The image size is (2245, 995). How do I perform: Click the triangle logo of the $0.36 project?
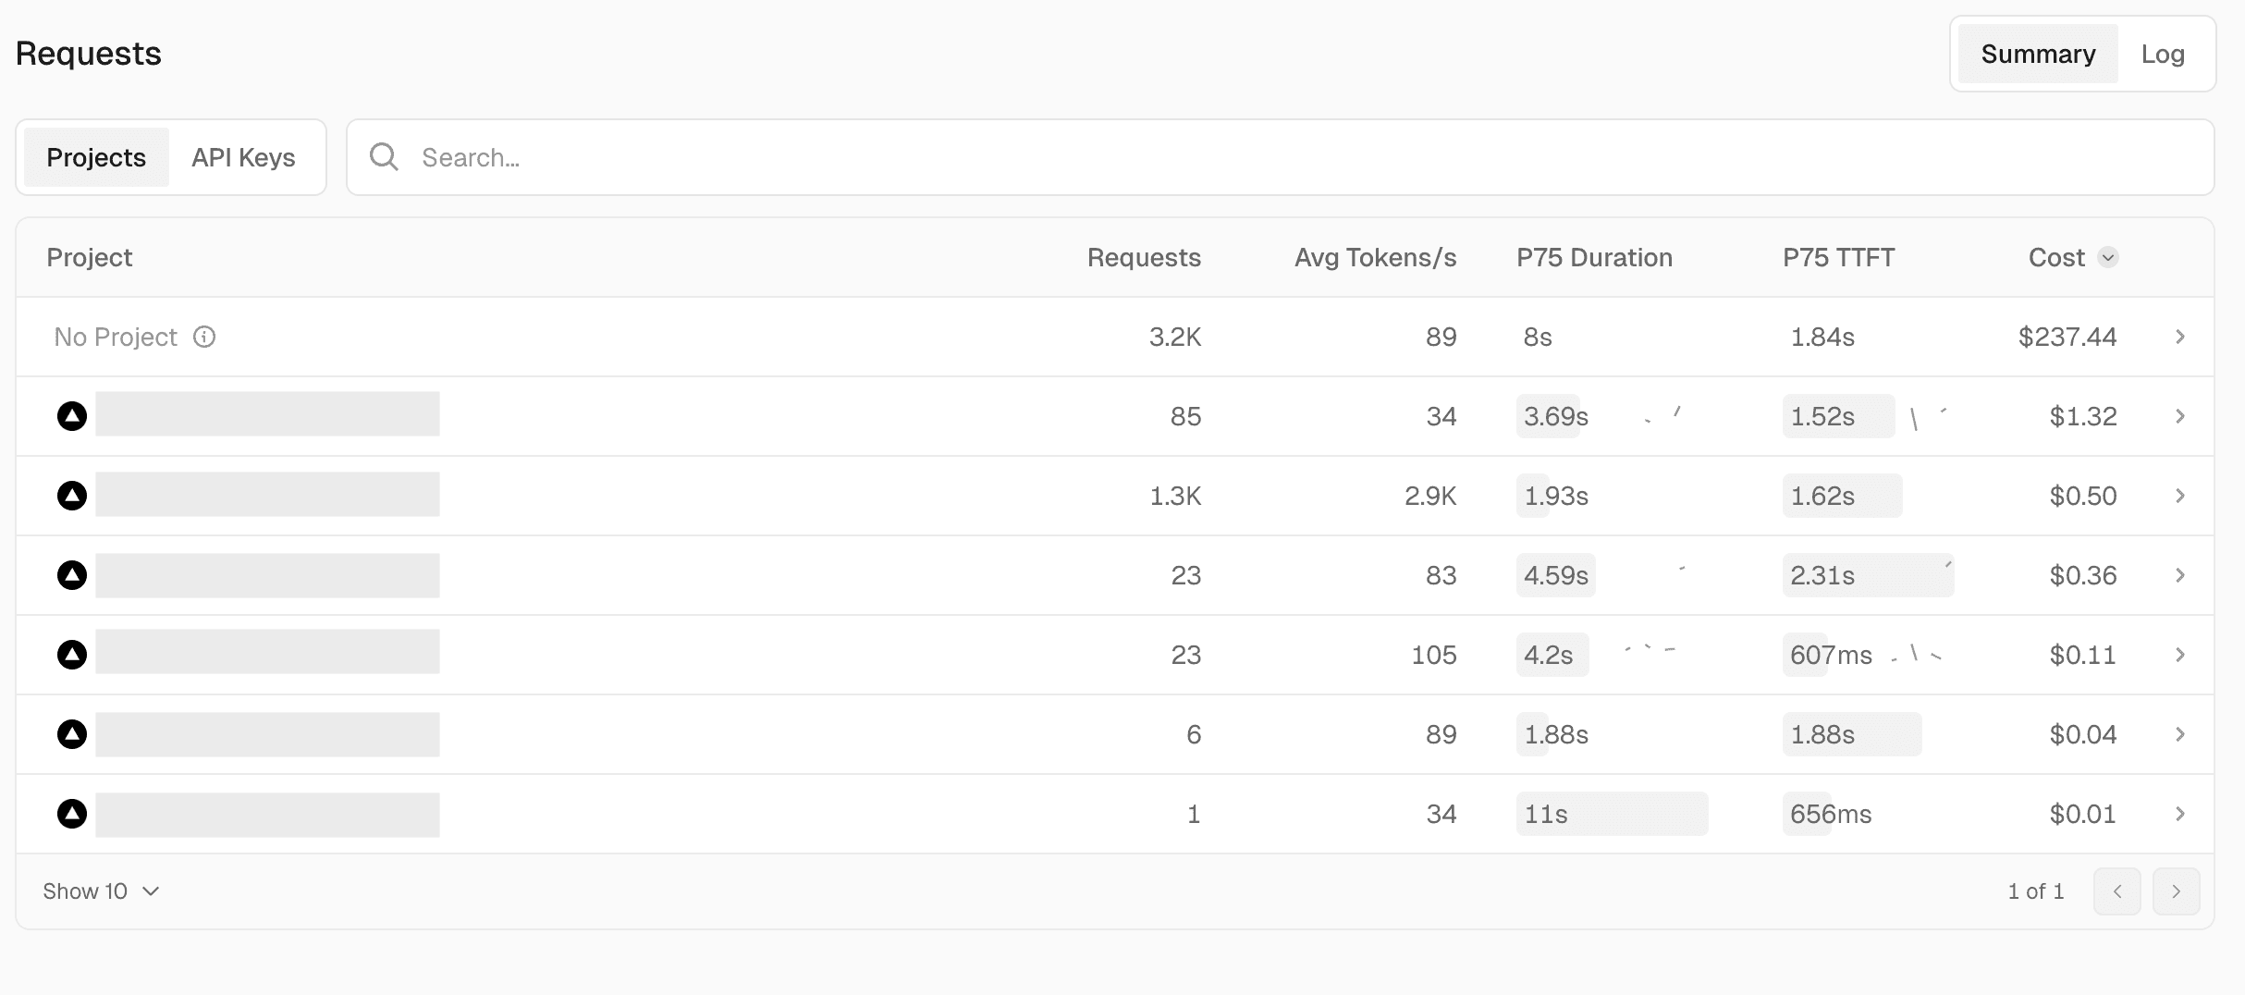tap(72, 575)
